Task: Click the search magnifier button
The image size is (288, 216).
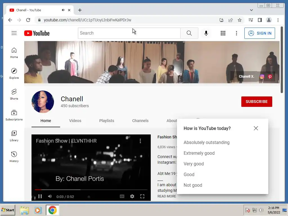Action: (x=189, y=33)
